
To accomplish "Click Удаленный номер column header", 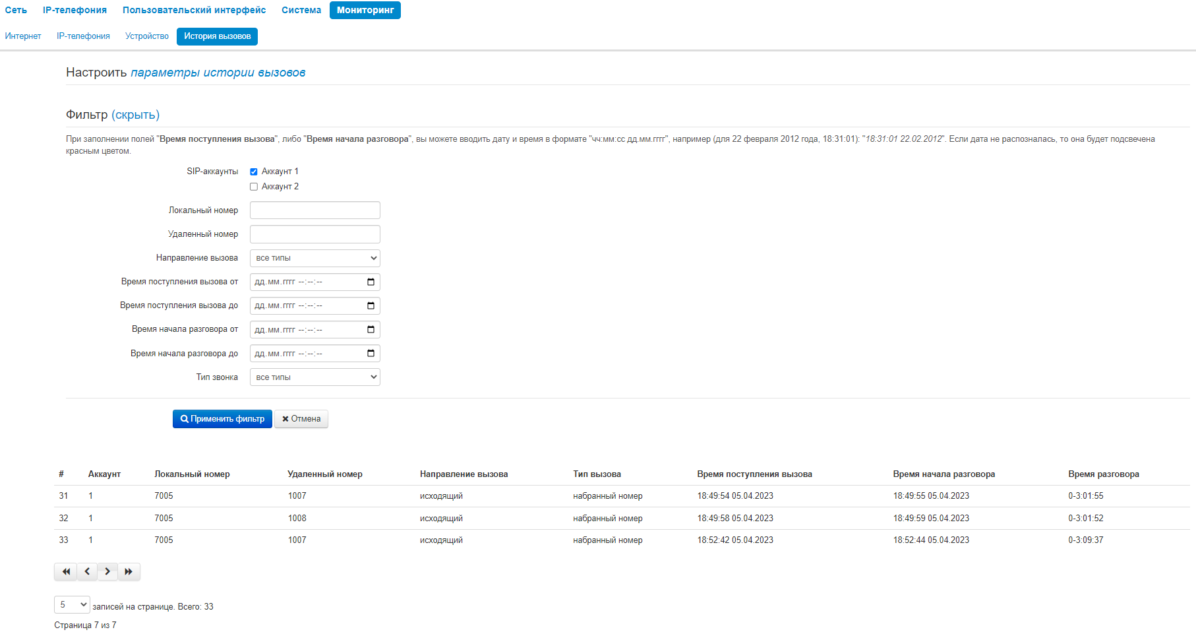I will [x=325, y=474].
